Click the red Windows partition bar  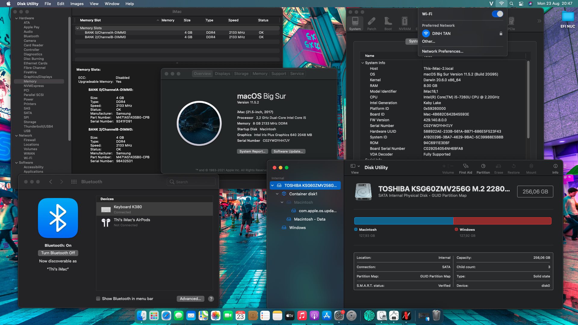coord(502,221)
